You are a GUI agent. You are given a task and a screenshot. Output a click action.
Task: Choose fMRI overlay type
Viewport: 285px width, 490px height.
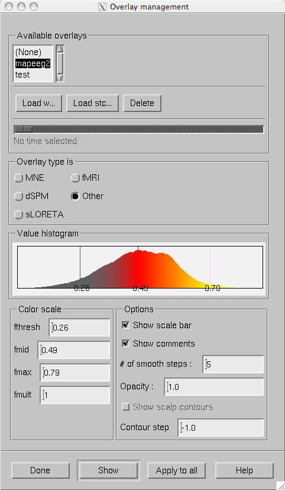76,178
